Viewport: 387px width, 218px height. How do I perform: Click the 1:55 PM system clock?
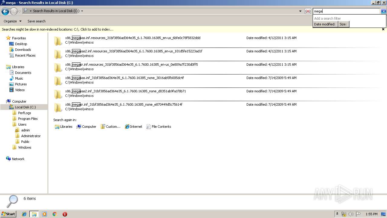pos(371,214)
